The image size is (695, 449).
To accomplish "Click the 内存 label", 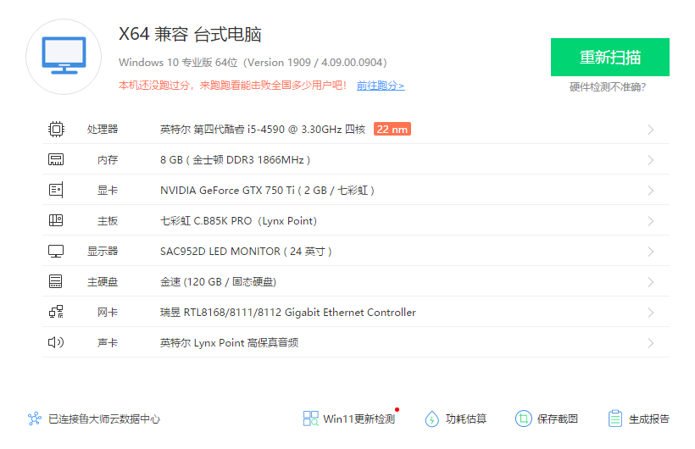I will [x=108, y=160].
